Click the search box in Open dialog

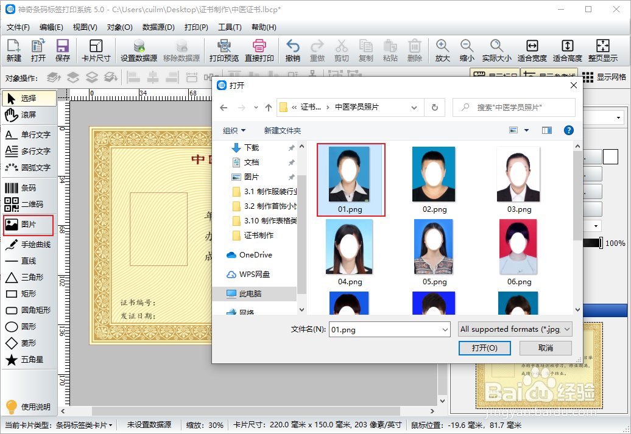(x=514, y=107)
